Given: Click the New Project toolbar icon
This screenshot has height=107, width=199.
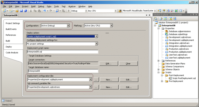Looking at the screenshot, I should coord(5,11).
